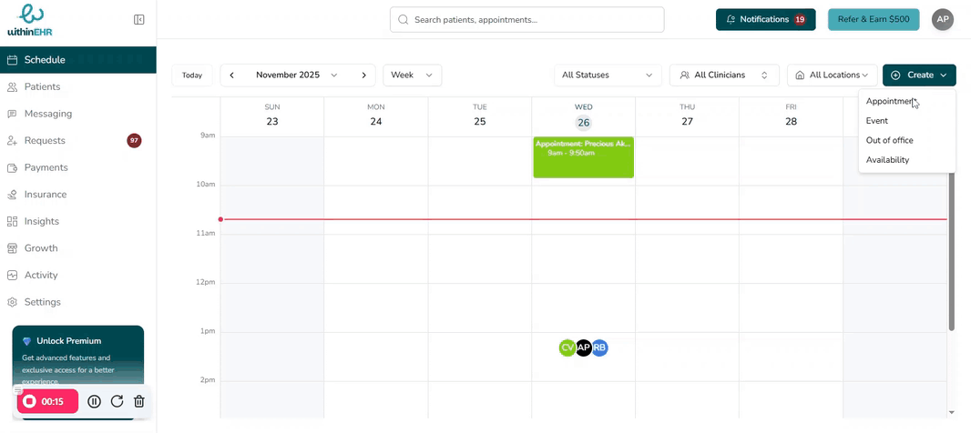Open the All Clinicians filter dropdown
Image resolution: width=971 pixels, height=433 pixels.
point(724,76)
